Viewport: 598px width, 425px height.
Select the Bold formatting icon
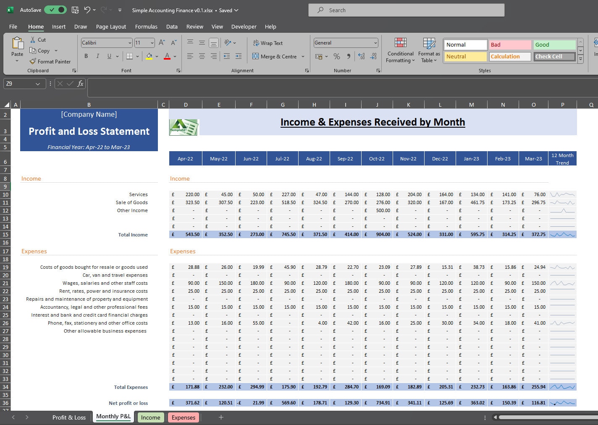(86, 56)
